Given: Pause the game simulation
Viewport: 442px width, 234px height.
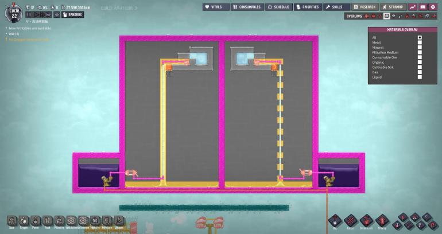Looking at the screenshot, I should tap(29, 15).
